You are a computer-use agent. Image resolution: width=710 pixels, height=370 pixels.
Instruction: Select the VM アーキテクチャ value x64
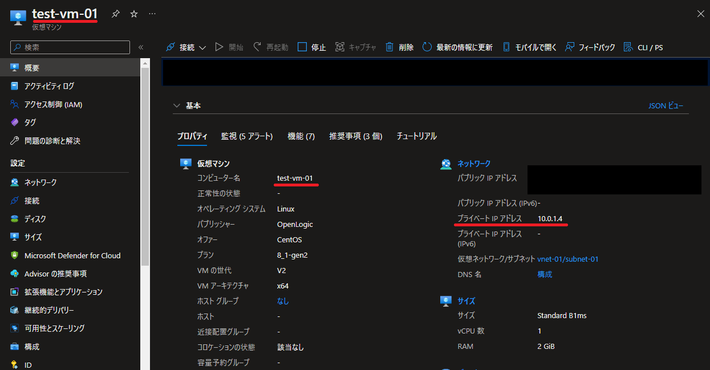coord(283,286)
